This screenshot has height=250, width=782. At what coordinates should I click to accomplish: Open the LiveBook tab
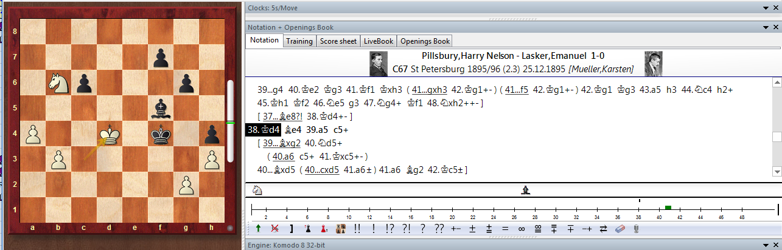pos(378,41)
